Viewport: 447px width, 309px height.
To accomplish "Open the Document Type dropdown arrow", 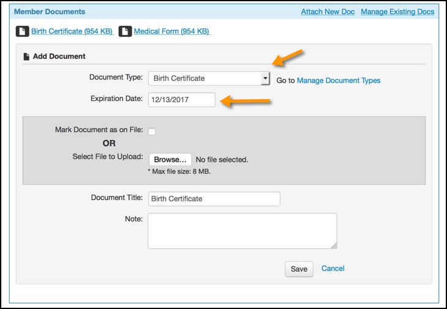I will tap(265, 78).
